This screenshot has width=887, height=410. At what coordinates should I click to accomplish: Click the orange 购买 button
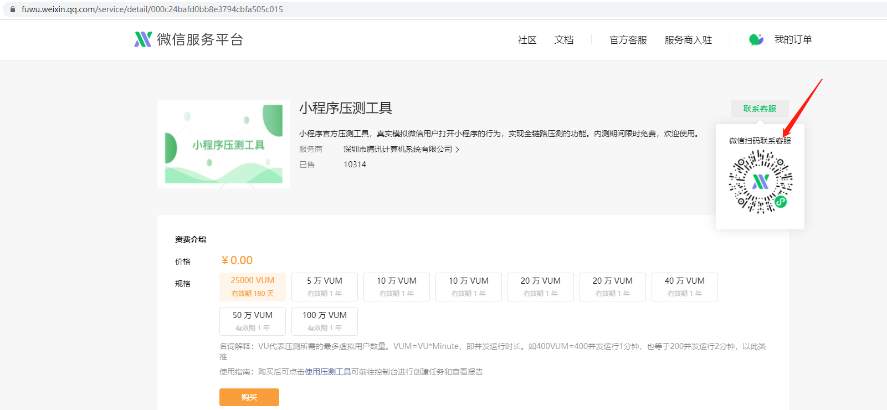pyautogui.click(x=249, y=397)
